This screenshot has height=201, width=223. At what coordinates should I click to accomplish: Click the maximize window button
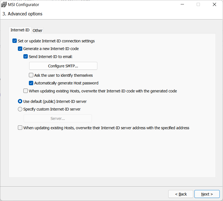(198, 5)
